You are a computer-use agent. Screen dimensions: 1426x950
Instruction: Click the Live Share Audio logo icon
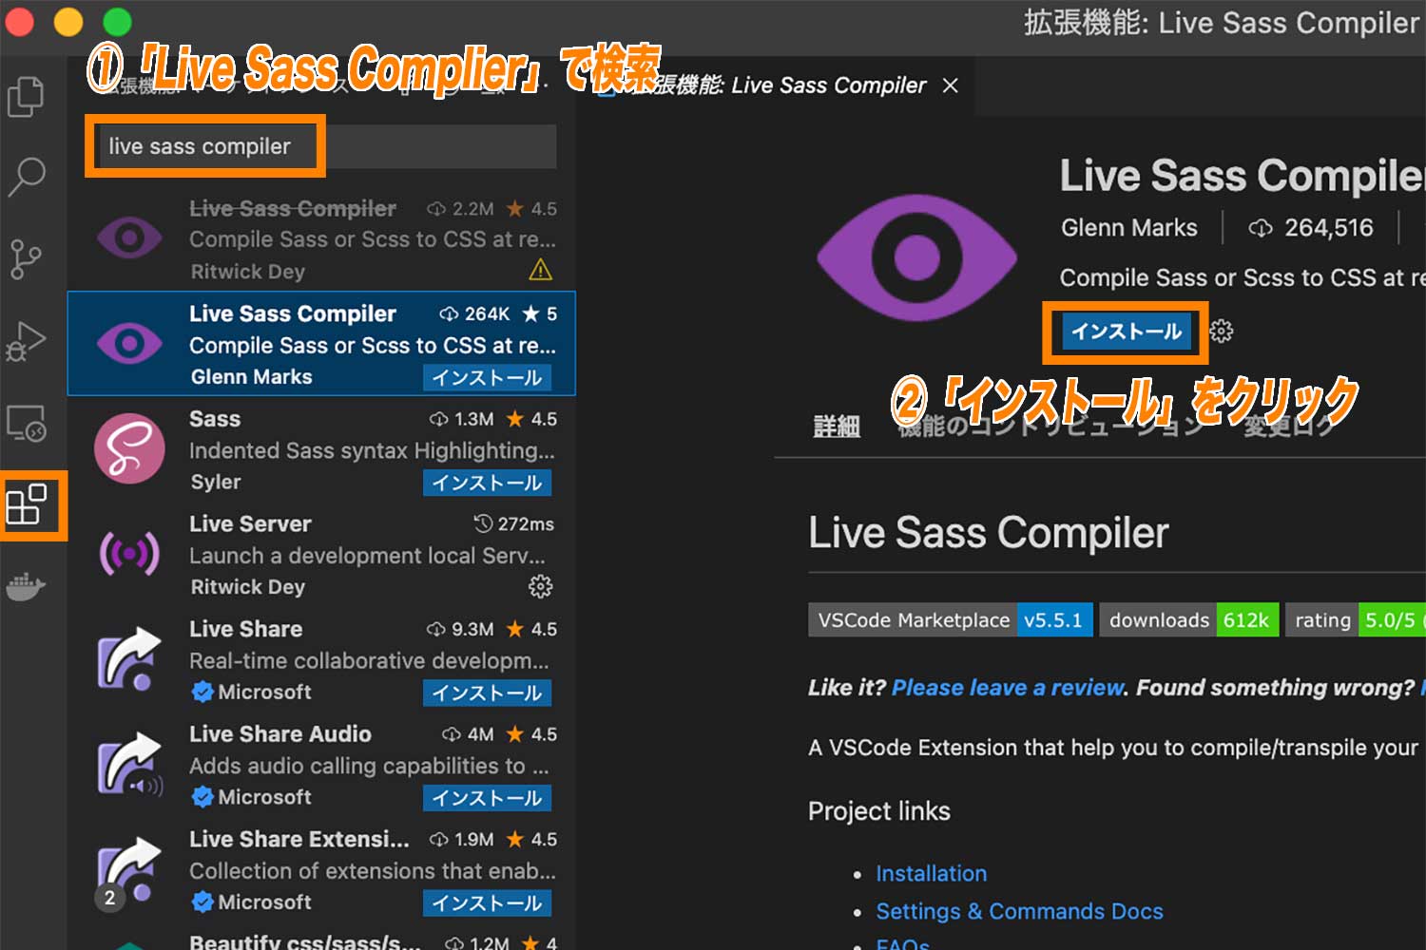click(129, 765)
